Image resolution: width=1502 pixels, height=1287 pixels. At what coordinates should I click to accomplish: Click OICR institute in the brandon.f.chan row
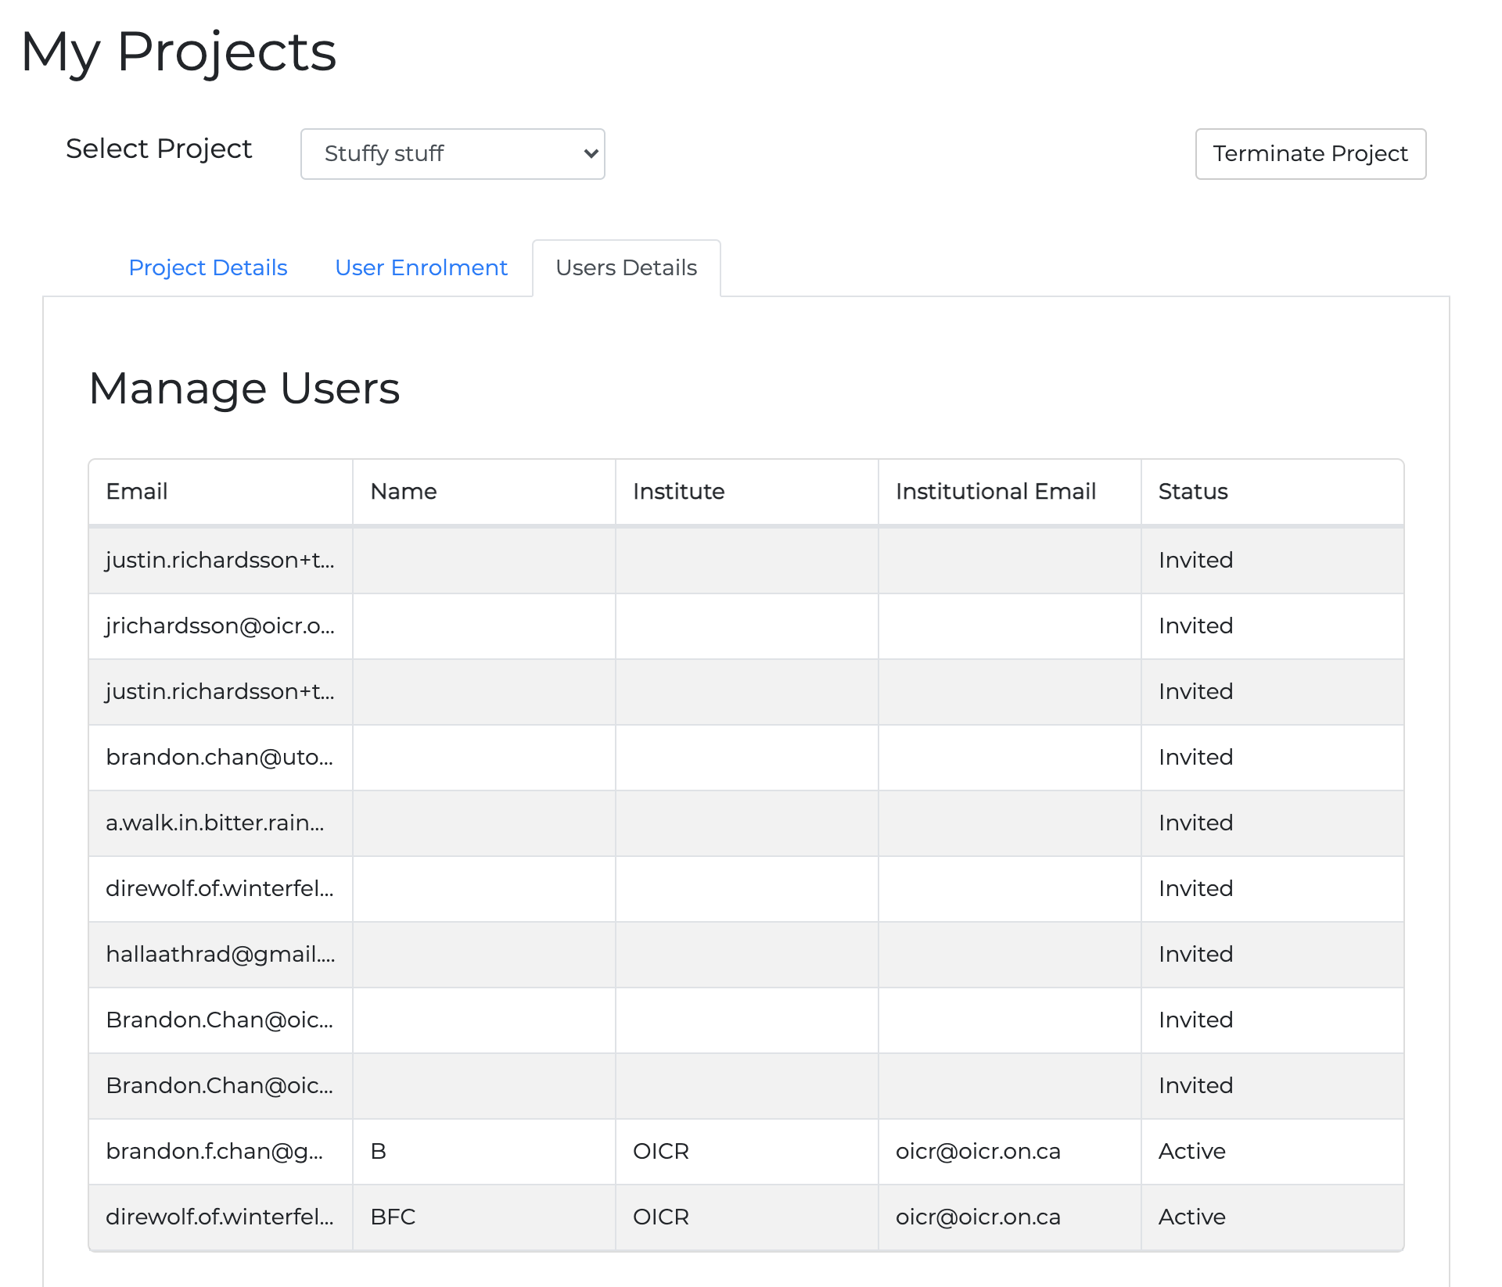coord(746,1152)
